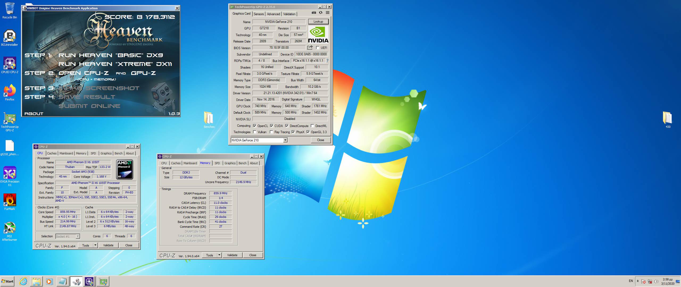Image resolution: width=681 pixels, height=287 pixels.
Task: Launch Firefox from the desktop
Action: pos(10,93)
